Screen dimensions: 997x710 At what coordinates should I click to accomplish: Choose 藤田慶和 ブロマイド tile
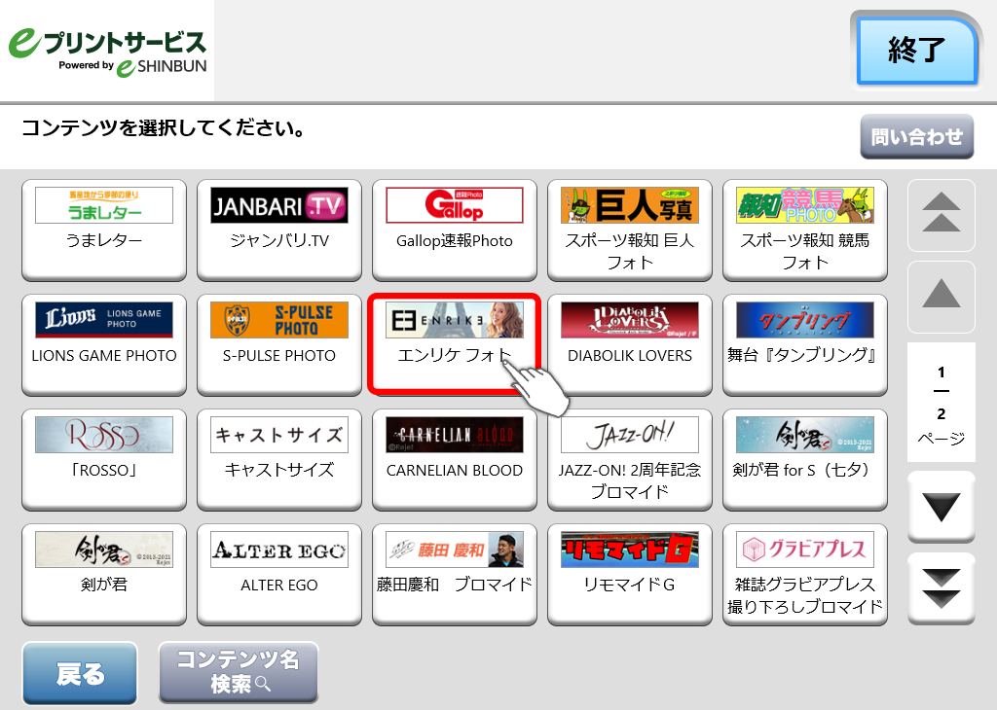[x=455, y=575]
